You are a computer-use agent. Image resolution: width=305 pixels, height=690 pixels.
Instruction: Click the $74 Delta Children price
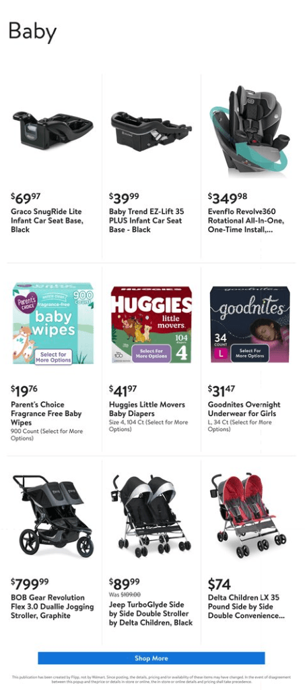point(219,584)
